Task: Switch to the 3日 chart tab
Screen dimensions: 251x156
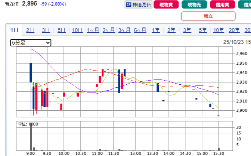Action: pos(46,30)
